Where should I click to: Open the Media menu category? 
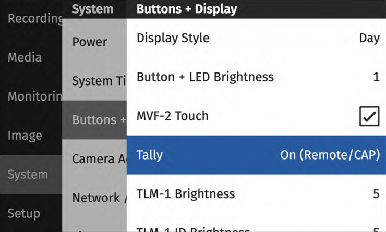pos(25,57)
